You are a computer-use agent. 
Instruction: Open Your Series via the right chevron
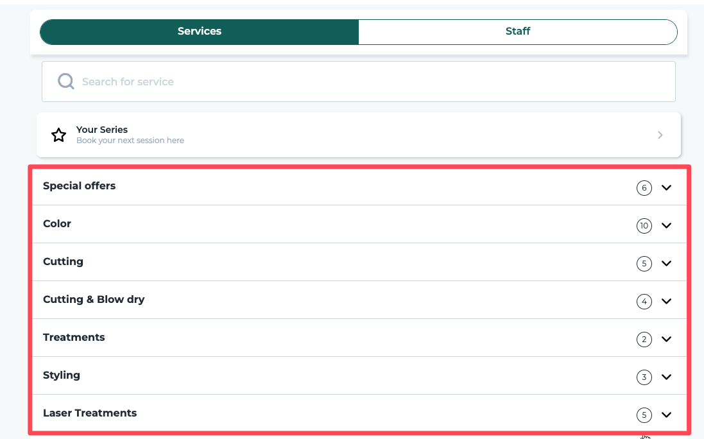660,135
